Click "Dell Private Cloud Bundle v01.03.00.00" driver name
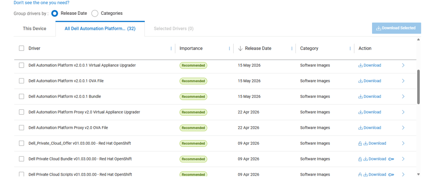The height and width of the screenshot is (192, 432). click(80, 159)
